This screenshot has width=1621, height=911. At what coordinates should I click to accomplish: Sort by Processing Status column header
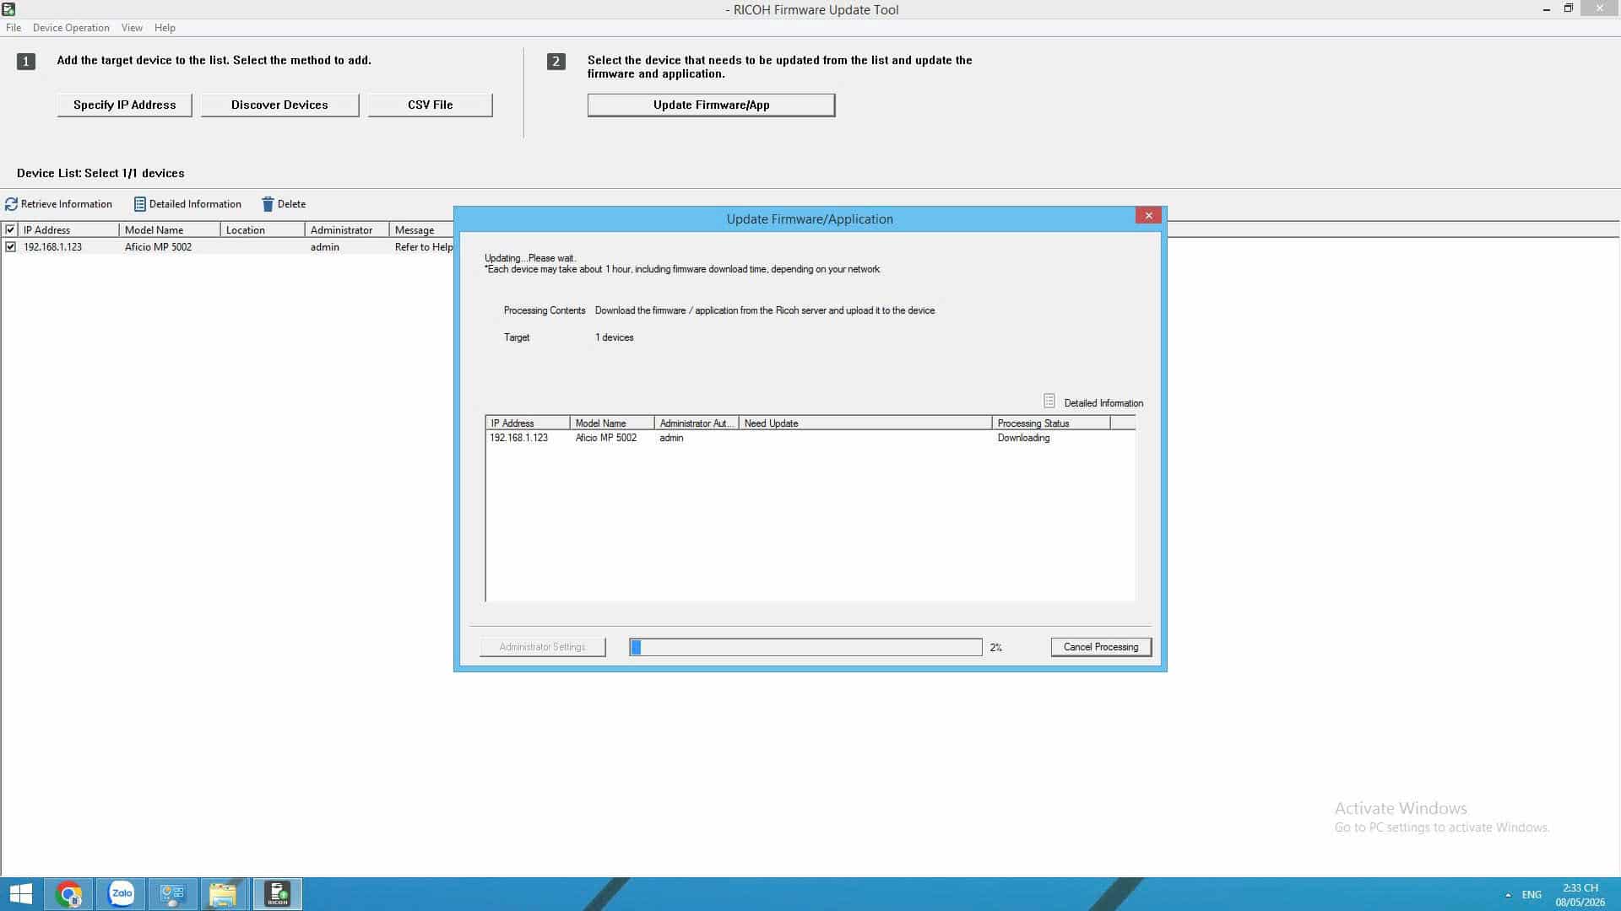tap(1051, 423)
